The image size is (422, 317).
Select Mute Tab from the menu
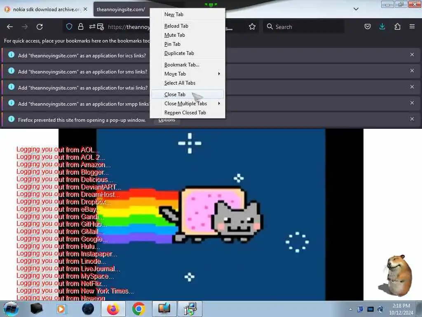188,35
